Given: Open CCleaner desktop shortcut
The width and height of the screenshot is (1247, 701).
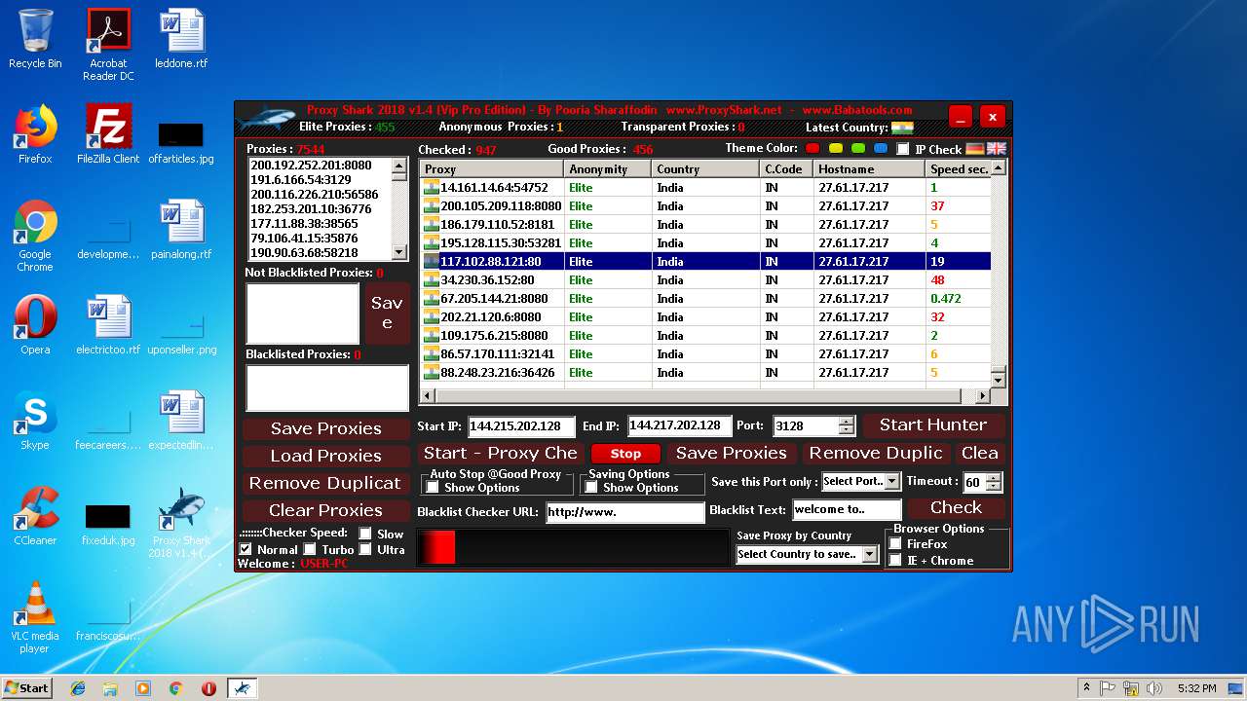Looking at the screenshot, I should [35, 516].
